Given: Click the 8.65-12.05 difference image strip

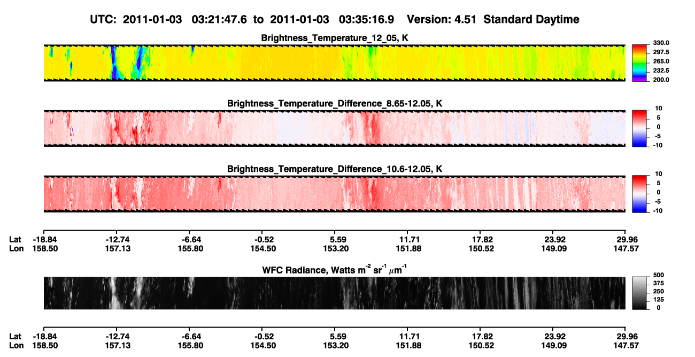Looking at the screenshot, I should [x=334, y=128].
